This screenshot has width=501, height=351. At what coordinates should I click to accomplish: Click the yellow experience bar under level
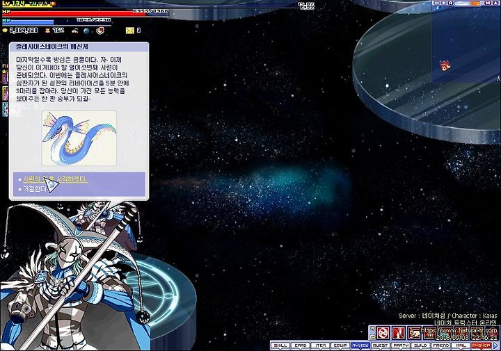point(27,8)
